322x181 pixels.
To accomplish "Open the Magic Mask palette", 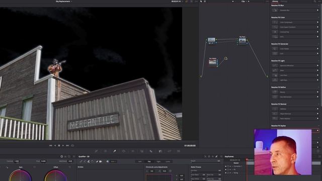I will click(x=142, y=151).
